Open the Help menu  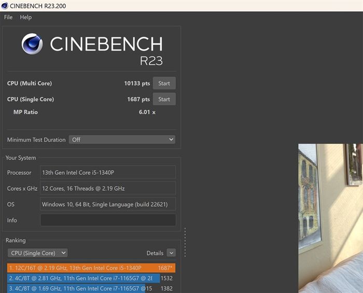tap(26, 17)
